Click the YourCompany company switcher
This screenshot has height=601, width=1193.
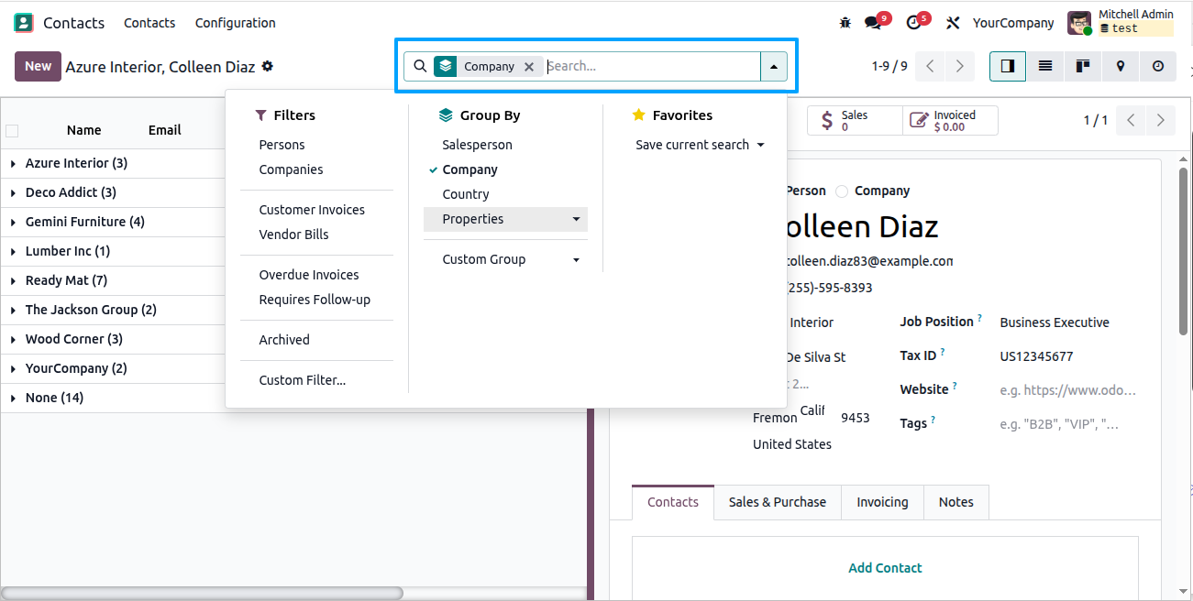(1013, 23)
